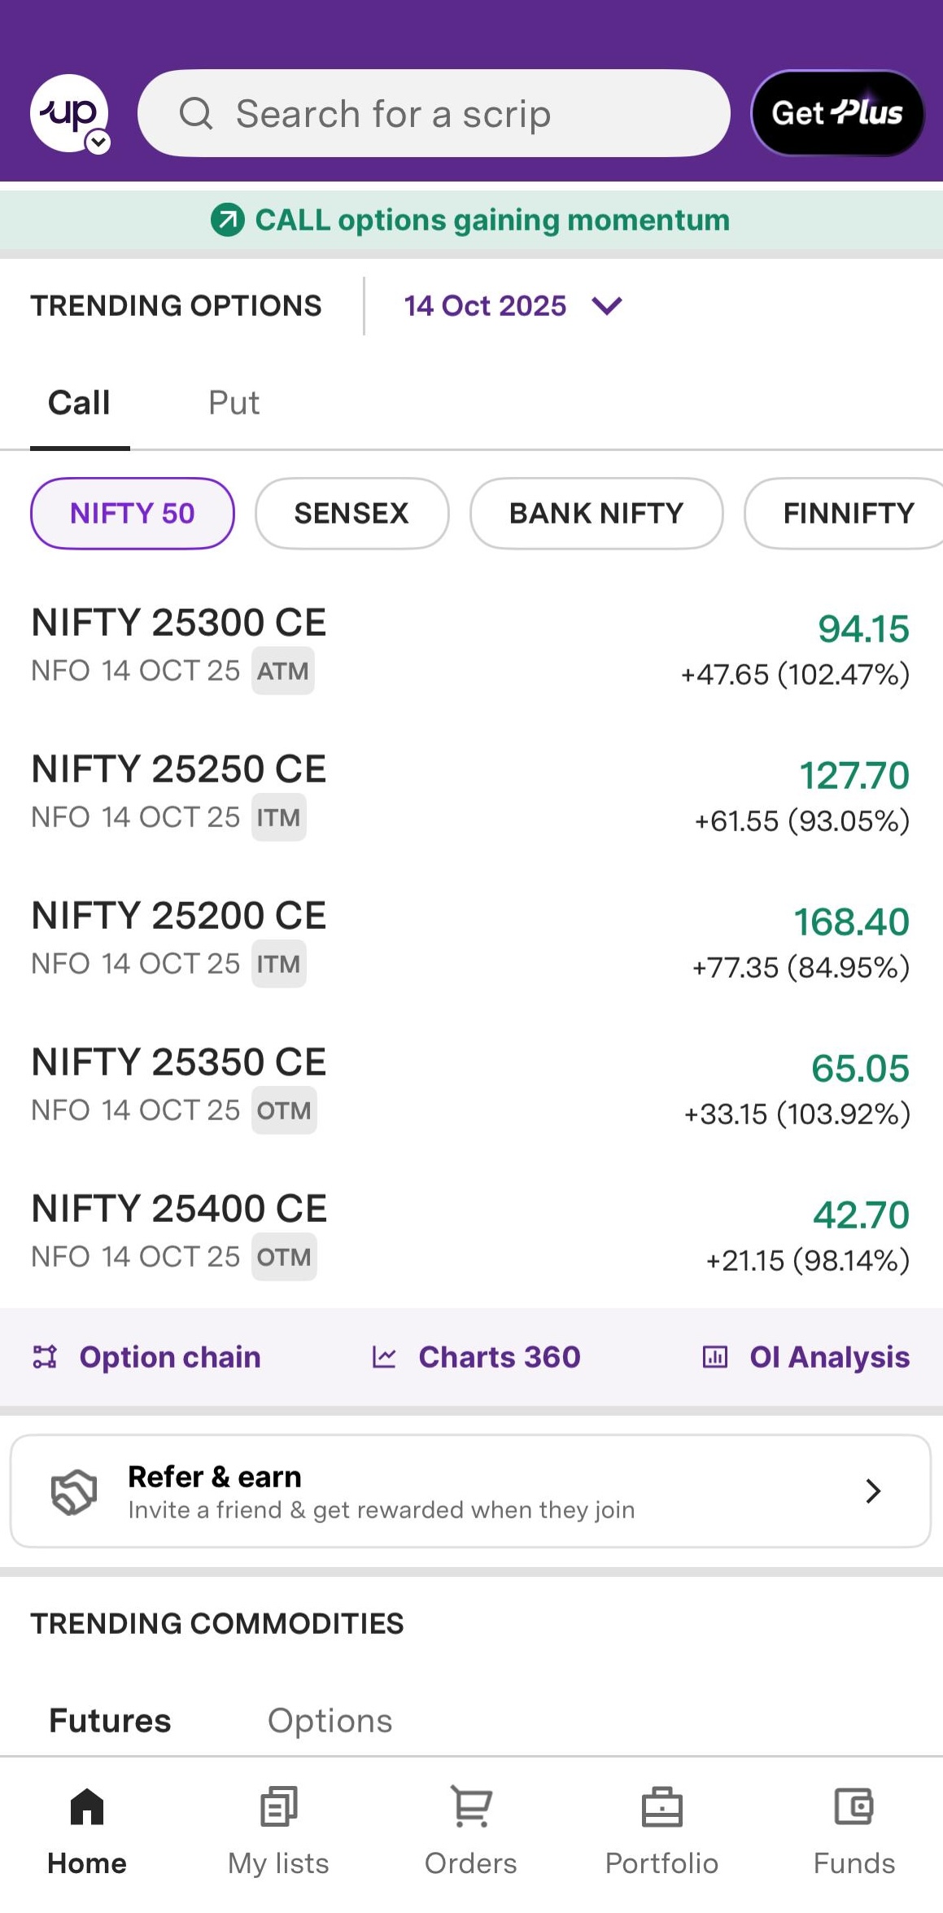Select the BANK NIFTY filter chip
Image resolution: width=943 pixels, height=1913 pixels.
596,514
